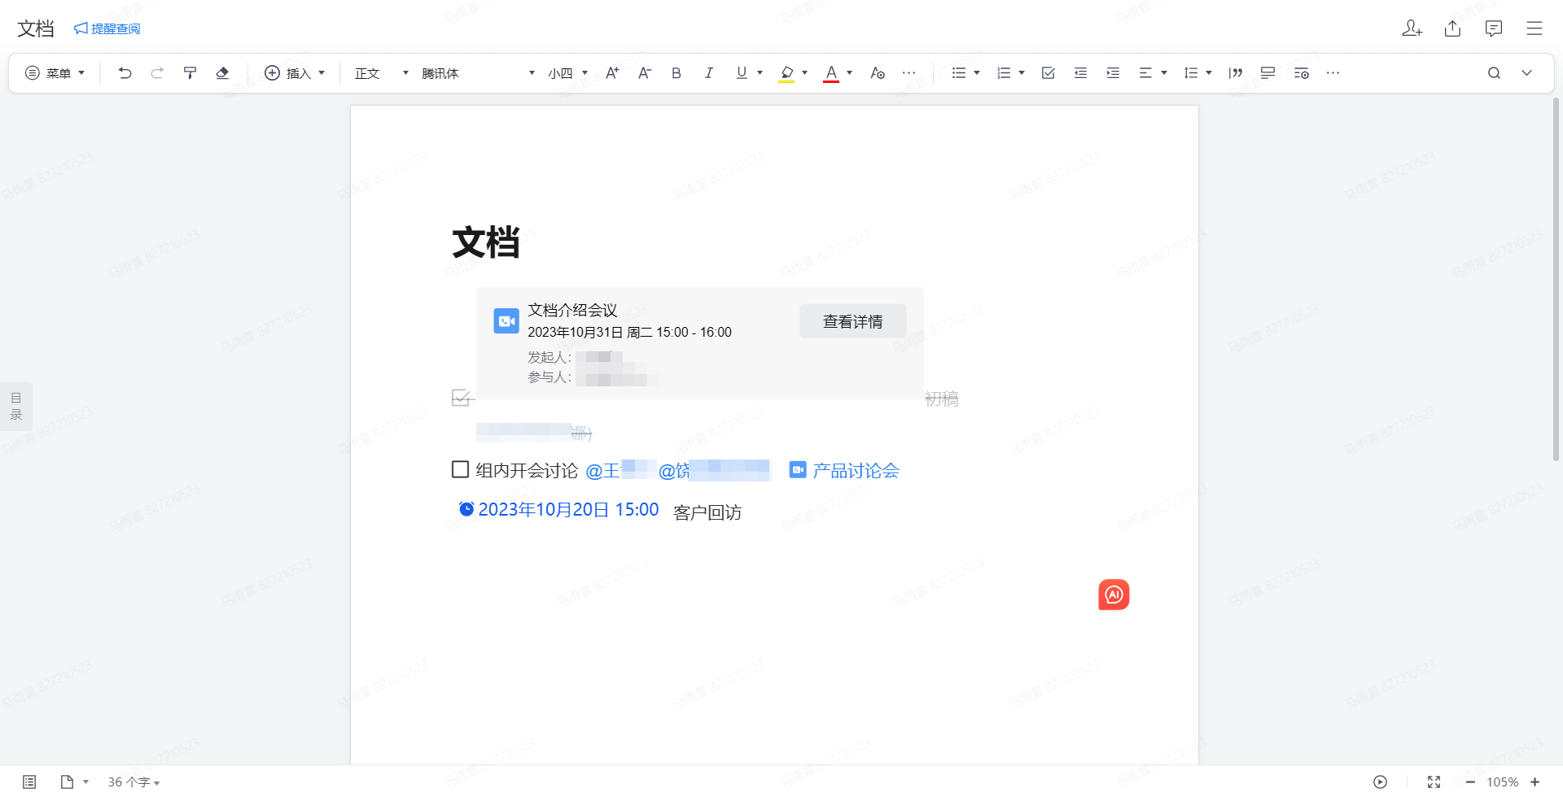Toggle bold formatting
This screenshot has width=1563, height=797.
(676, 73)
